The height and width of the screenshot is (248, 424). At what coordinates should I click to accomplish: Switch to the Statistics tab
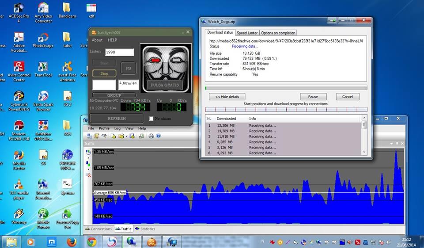point(145,229)
